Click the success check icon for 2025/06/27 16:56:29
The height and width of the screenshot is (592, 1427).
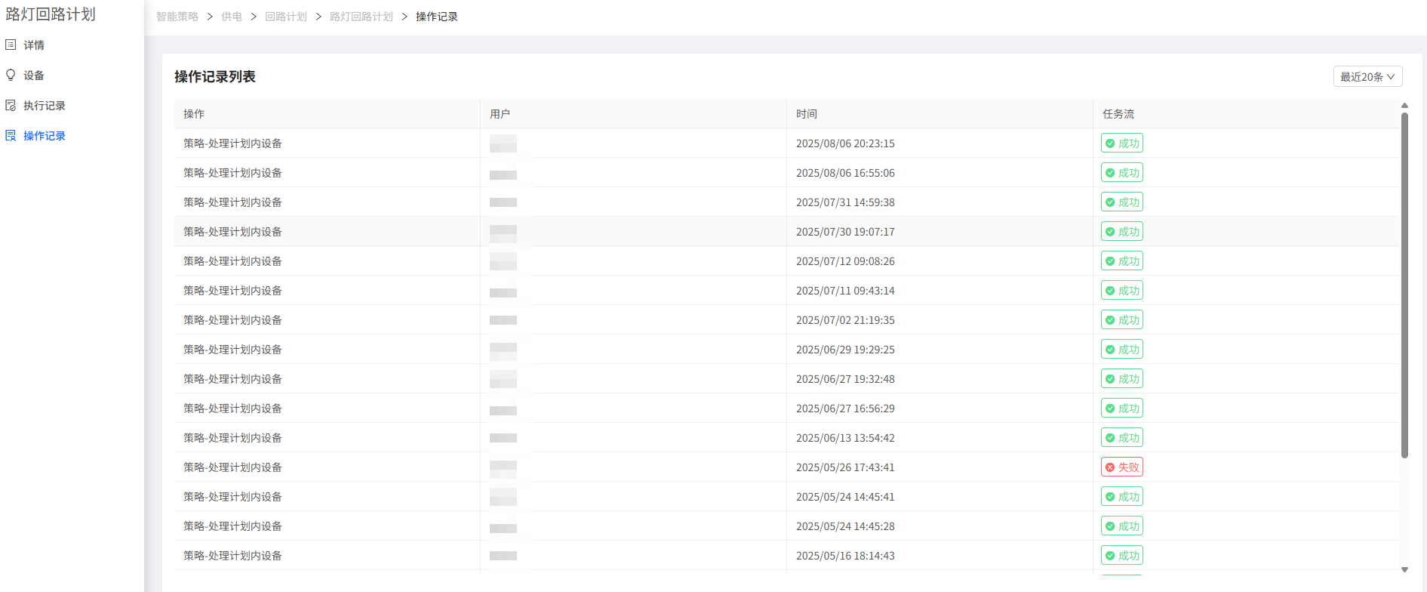1110,409
